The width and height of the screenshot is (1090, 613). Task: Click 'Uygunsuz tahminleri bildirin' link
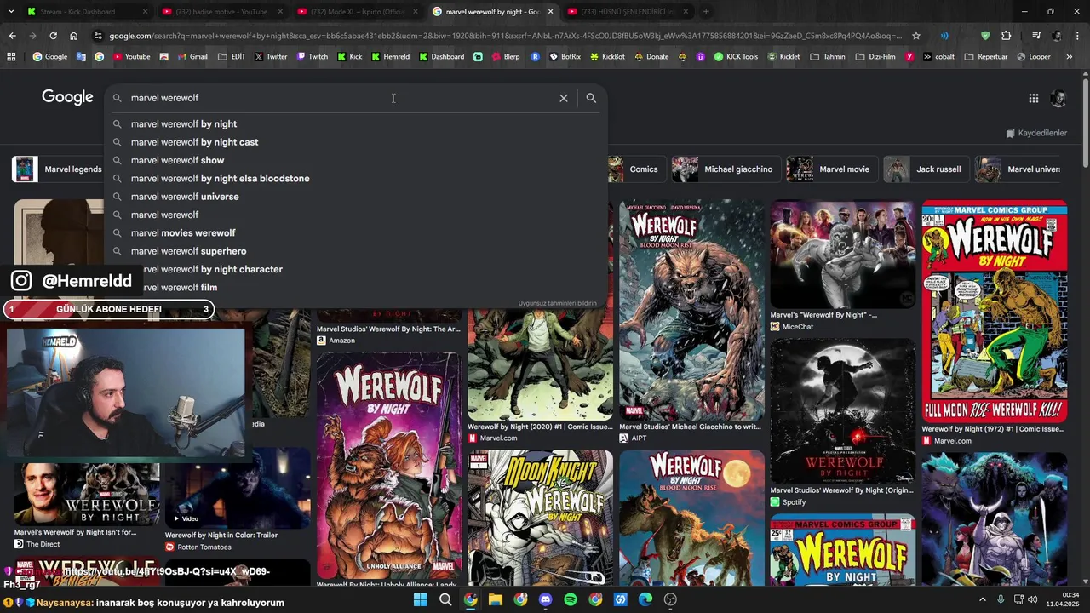[557, 303]
